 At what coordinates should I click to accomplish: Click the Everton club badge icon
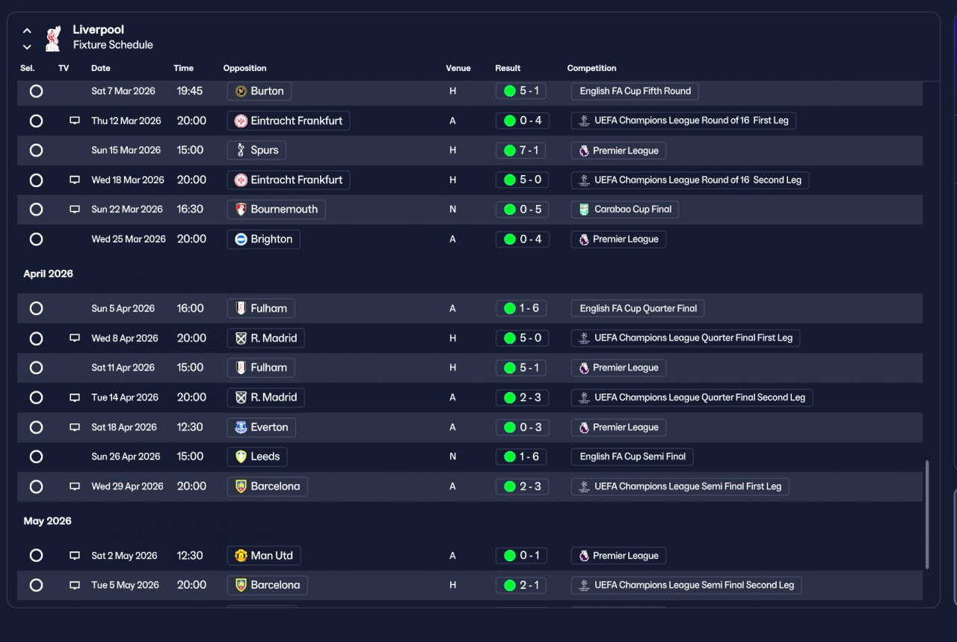pos(241,427)
